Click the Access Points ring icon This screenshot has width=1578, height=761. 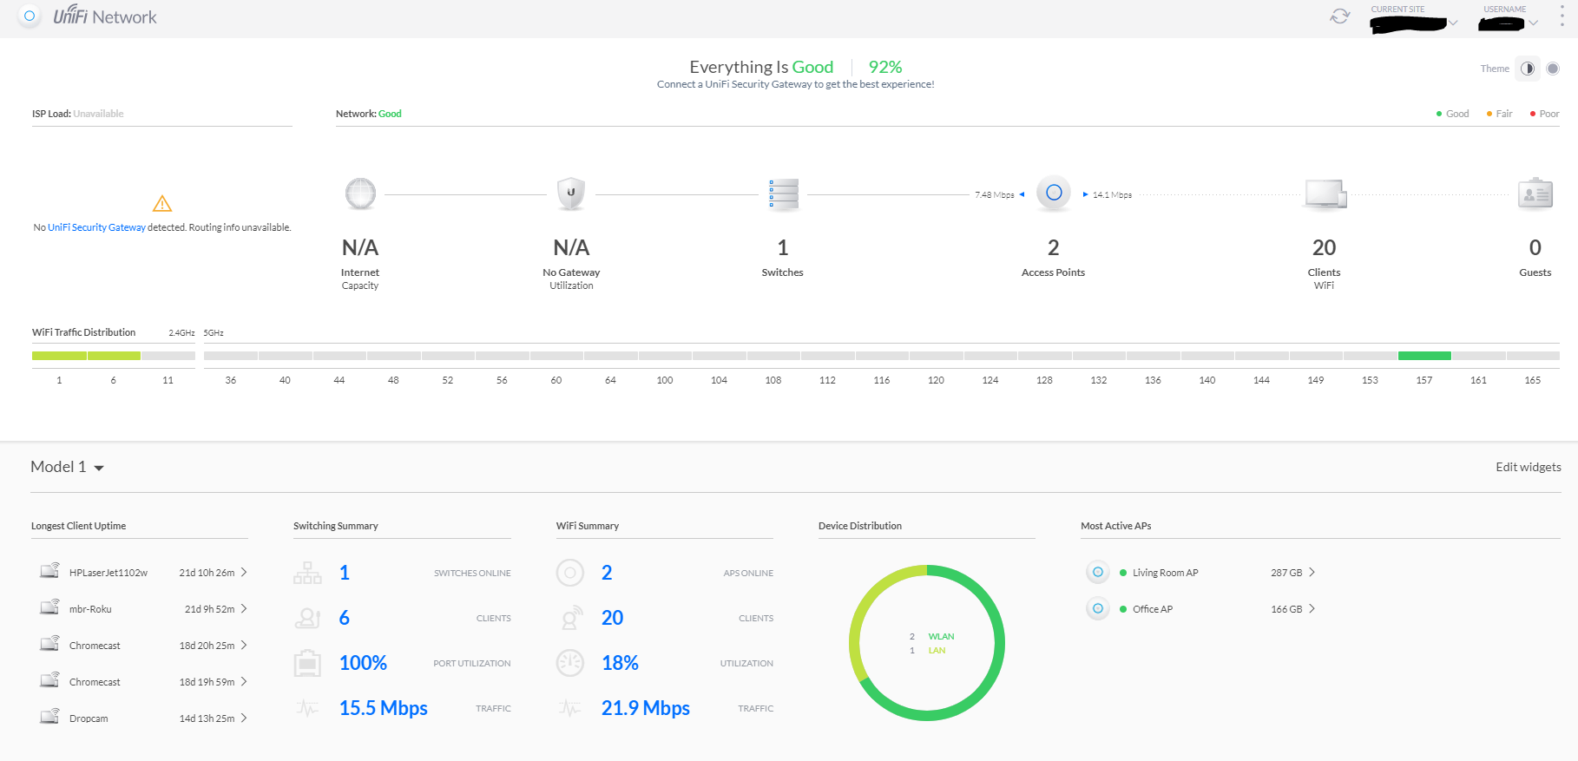1054,193
